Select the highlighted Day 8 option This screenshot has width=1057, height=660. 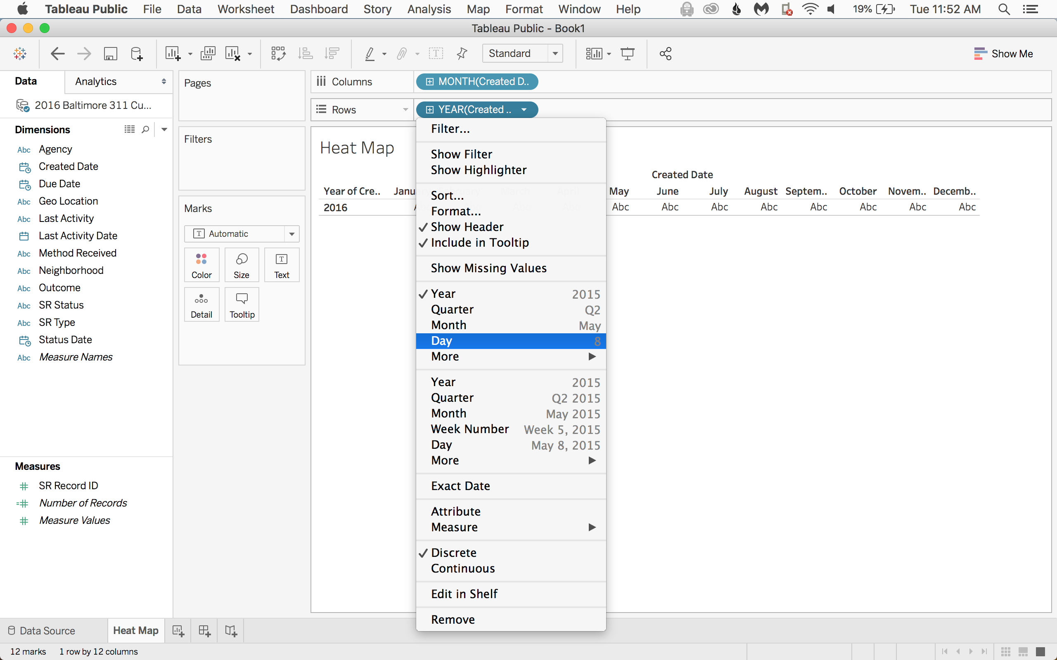coord(511,341)
